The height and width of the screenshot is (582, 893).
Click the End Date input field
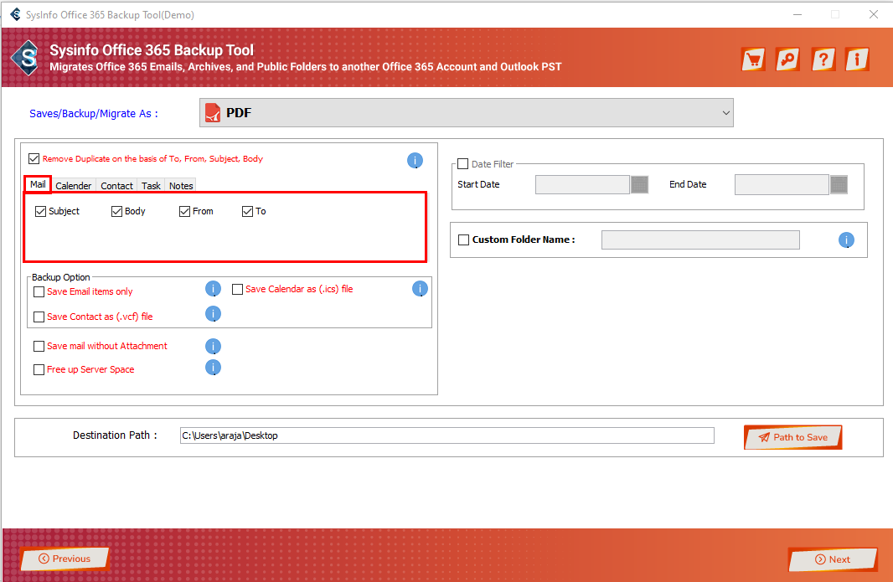pos(782,184)
